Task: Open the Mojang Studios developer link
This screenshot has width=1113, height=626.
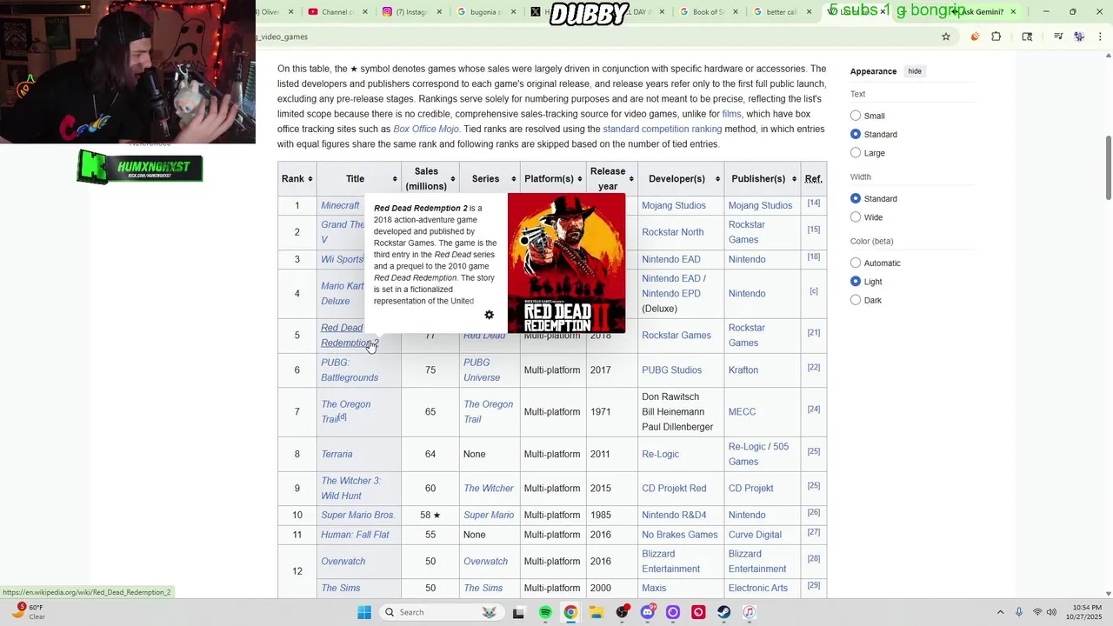Action: pos(674,205)
